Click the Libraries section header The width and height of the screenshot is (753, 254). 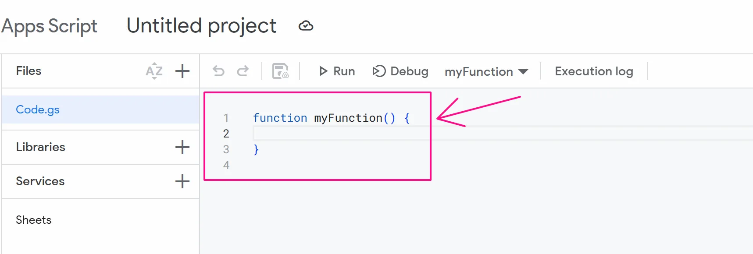click(x=41, y=147)
